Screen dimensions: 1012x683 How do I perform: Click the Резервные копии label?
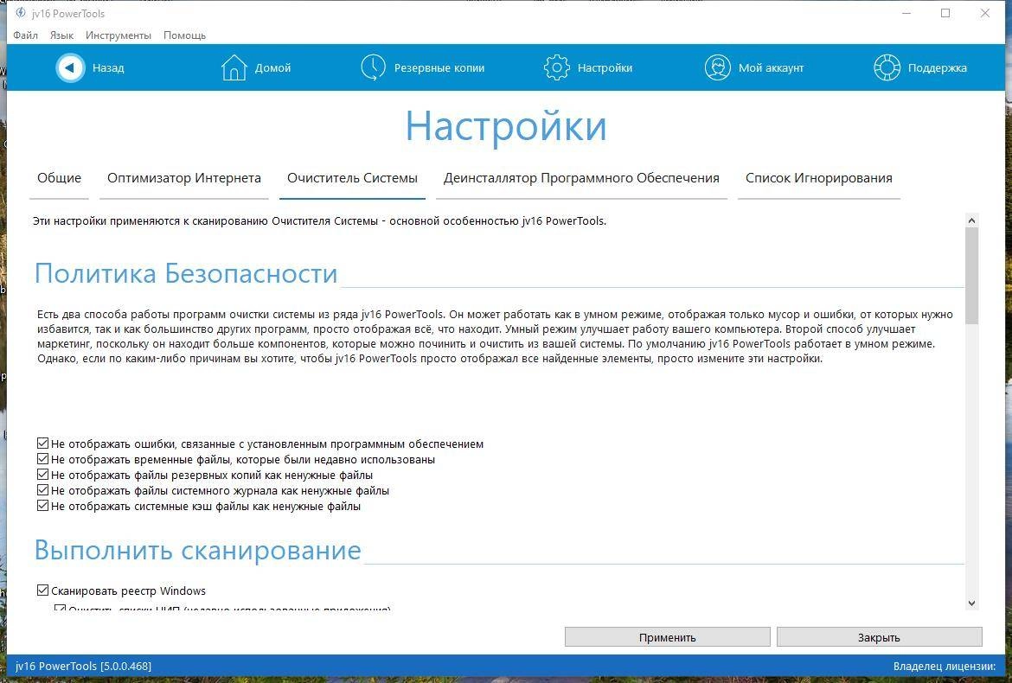(x=439, y=67)
